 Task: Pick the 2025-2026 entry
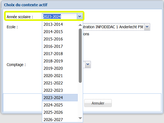coord(53,112)
